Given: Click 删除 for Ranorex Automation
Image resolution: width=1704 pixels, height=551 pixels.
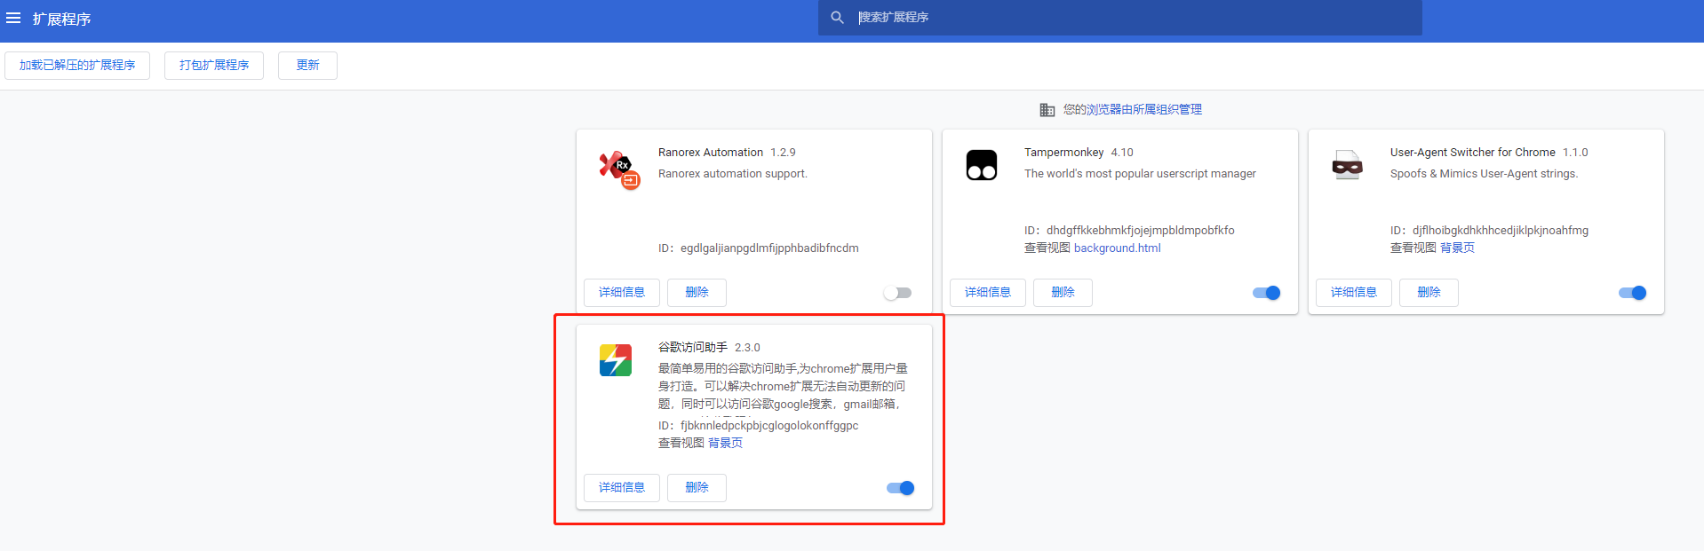Looking at the screenshot, I should [x=697, y=293].
